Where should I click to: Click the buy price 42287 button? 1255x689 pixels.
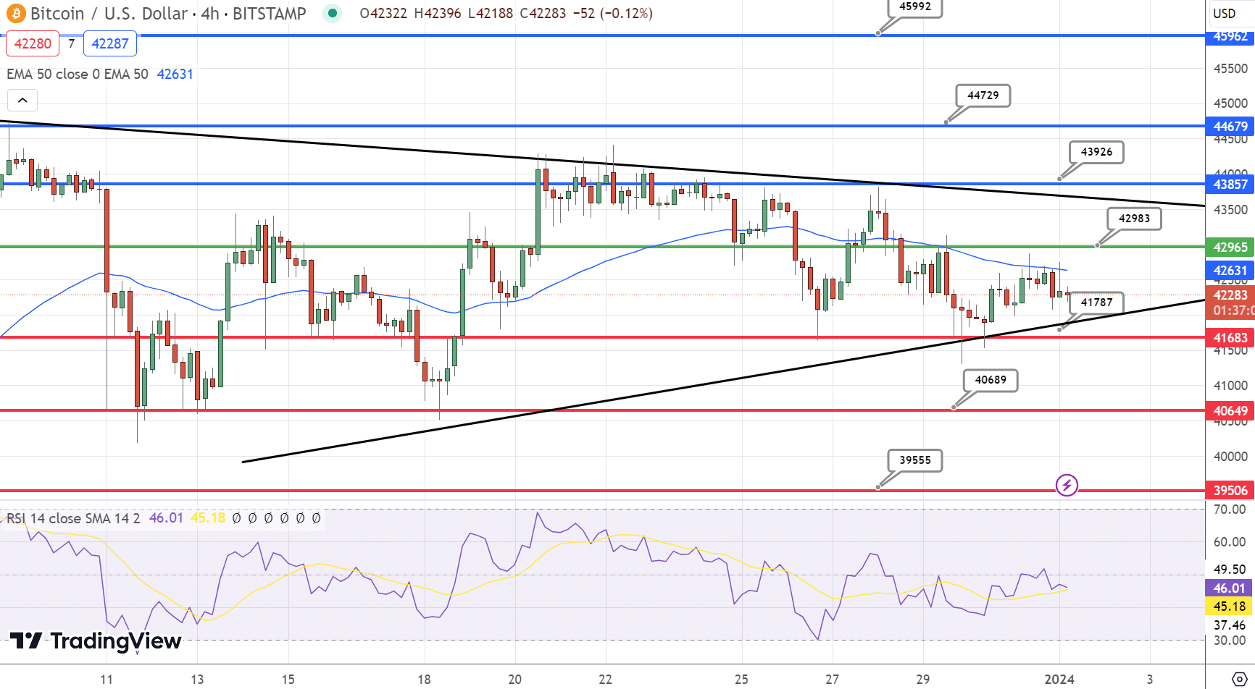coord(110,43)
